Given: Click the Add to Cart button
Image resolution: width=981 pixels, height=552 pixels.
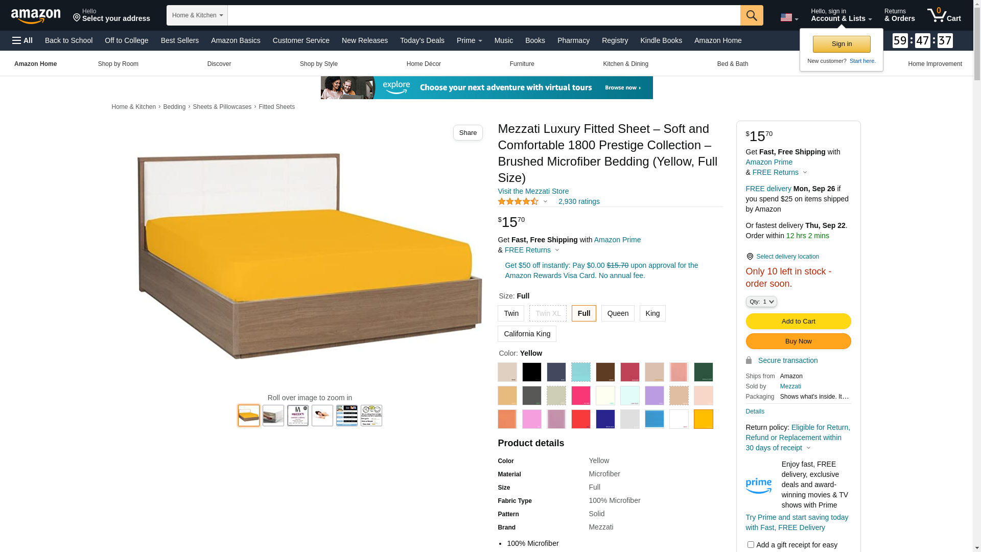Looking at the screenshot, I should pyautogui.click(x=798, y=321).
